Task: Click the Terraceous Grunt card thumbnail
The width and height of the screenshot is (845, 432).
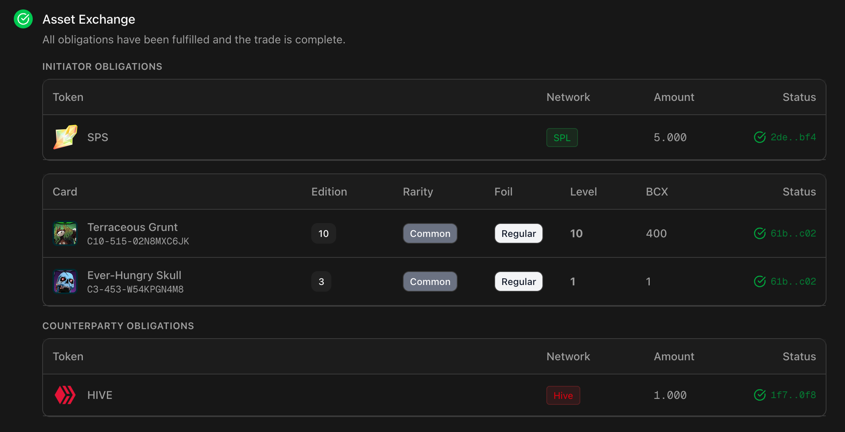Action: 65,233
